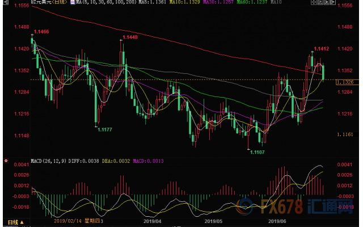Image resolution: width=363 pixels, height=227 pixels.
Task: Click the 1.1107 low price label
Action: click(x=257, y=152)
